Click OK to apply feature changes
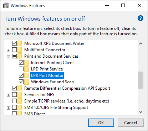Viewport: 148px width, 131px height. [x=101, y=123]
